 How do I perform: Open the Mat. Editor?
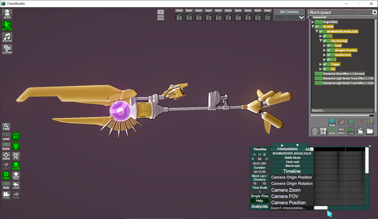(x=342, y=131)
